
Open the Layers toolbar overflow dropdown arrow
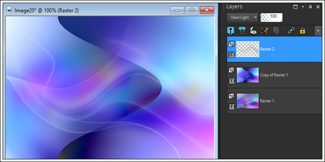(318, 31)
